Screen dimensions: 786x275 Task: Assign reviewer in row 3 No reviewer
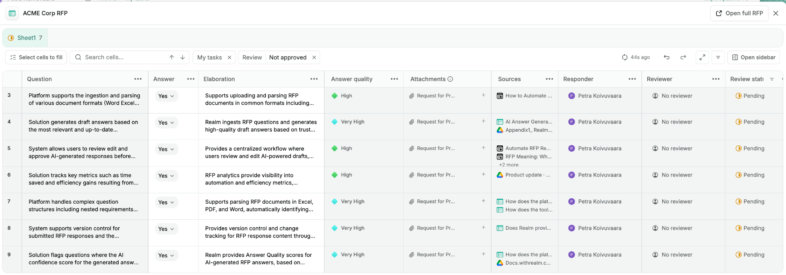tap(672, 96)
